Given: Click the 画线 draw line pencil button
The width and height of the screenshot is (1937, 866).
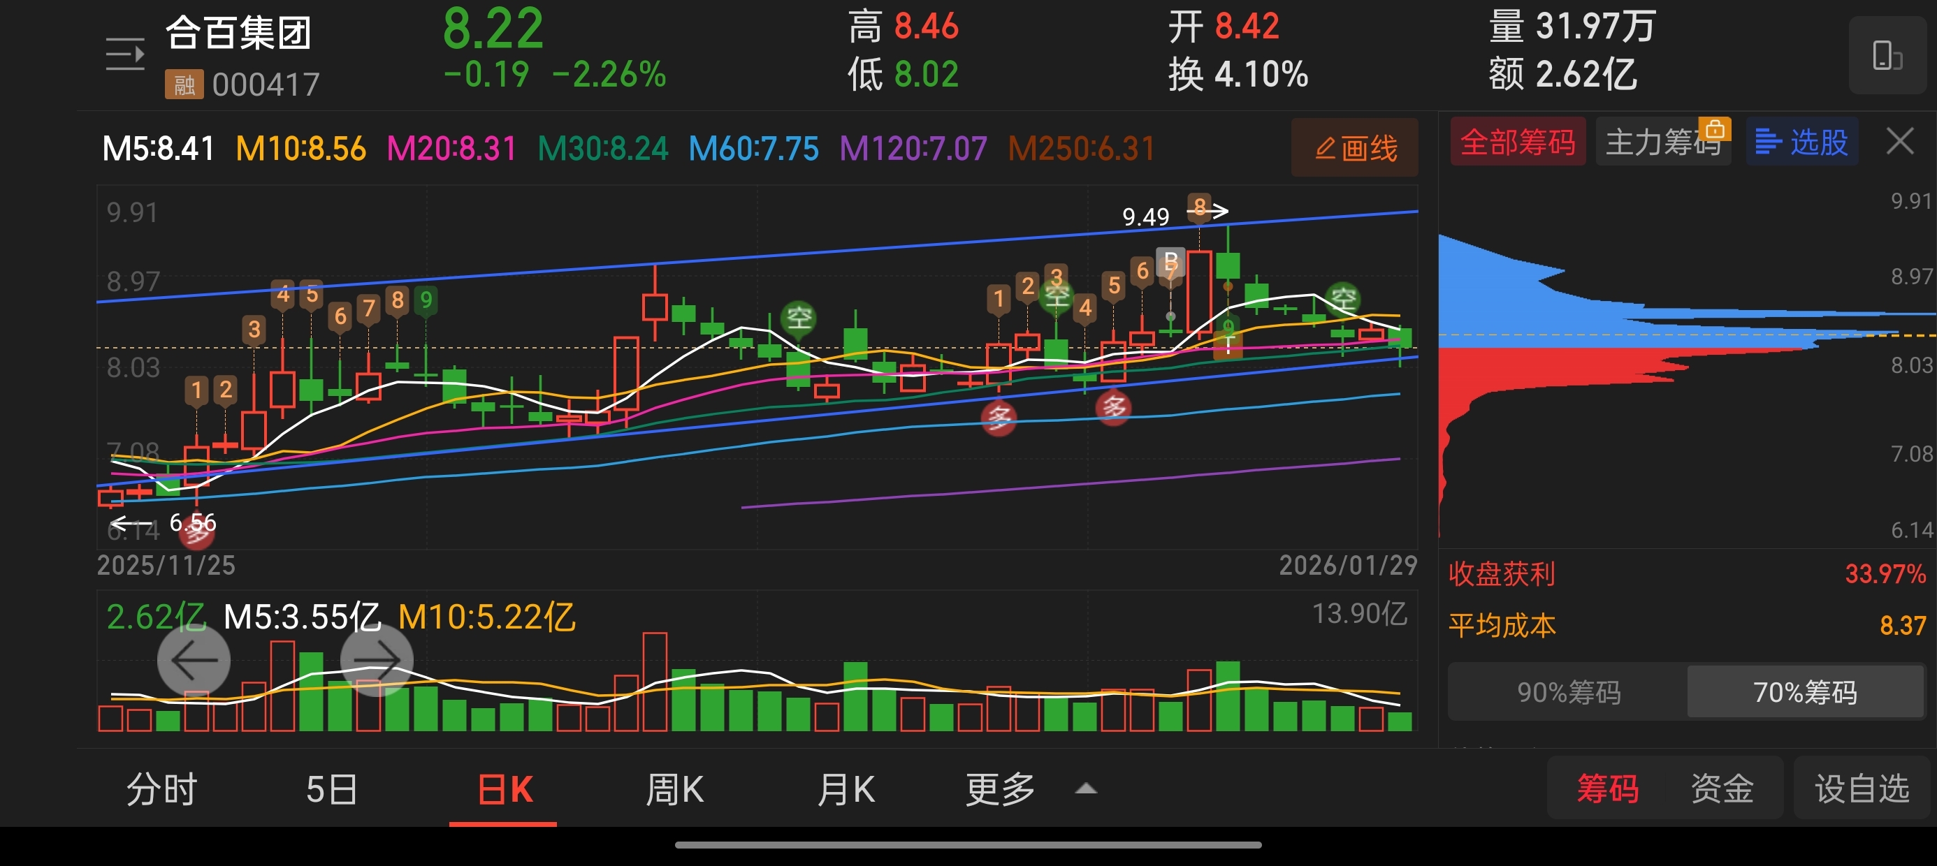Looking at the screenshot, I should pyautogui.click(x=1355, y=148).
